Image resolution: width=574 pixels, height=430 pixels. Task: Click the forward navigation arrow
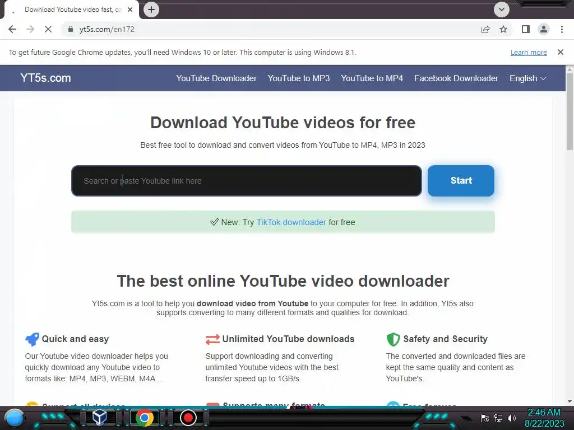point(30,29)
